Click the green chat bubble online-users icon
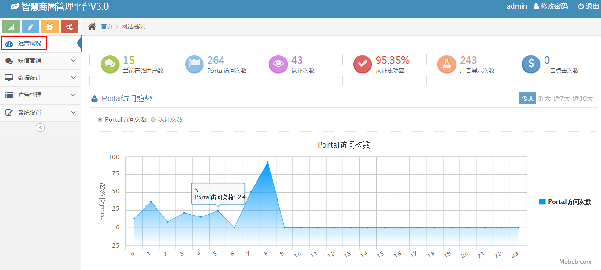601x270 pixels. [x=110, y=64]
